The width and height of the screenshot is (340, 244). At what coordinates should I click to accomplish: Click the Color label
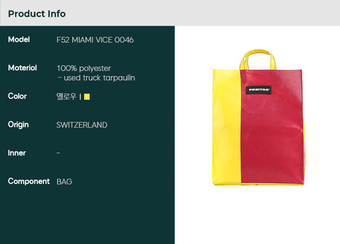(17, 96)
